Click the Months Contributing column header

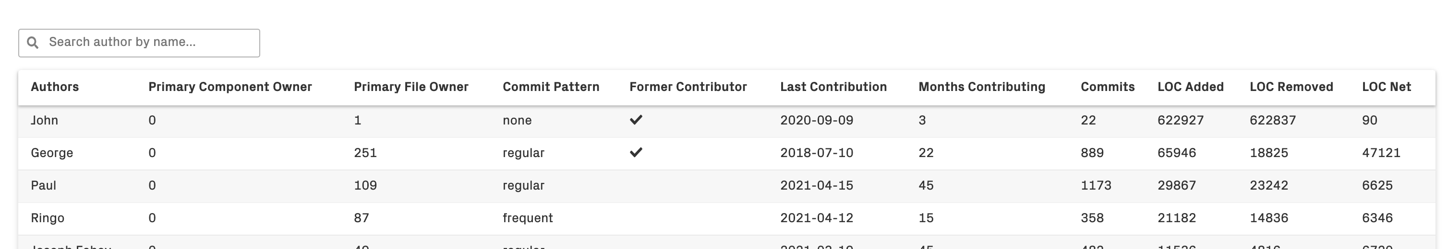[x=981, y=87]
